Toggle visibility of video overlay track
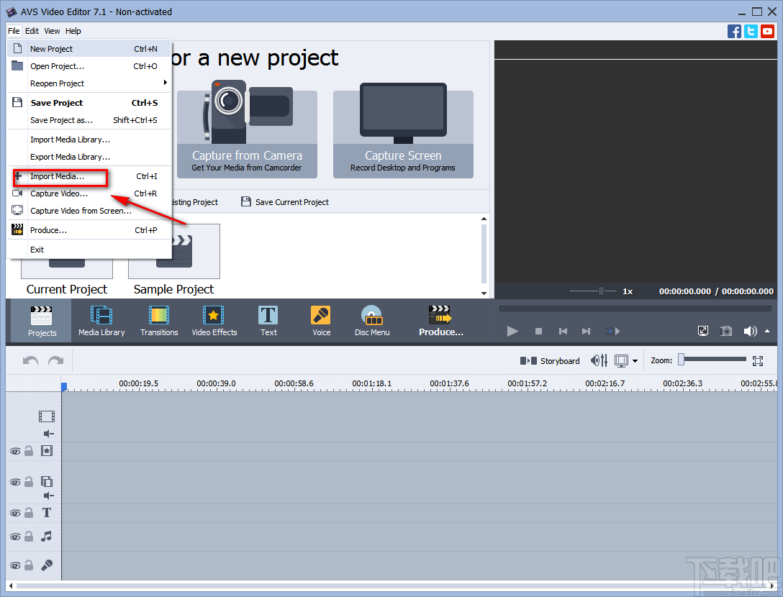 tap(15, 483)
